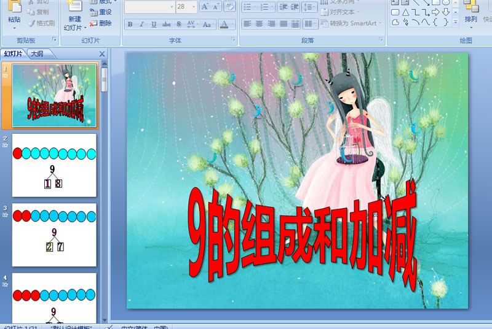This screenshot has width=492, height=329.
Task: Select the Format Painter (格式刷) tool
Action: 41,23
